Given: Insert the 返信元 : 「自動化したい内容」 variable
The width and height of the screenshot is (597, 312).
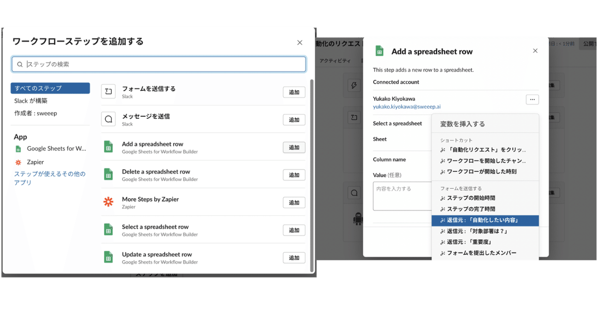Looking at the screenshot, I should pyautogui.click(x=485, y=220).
